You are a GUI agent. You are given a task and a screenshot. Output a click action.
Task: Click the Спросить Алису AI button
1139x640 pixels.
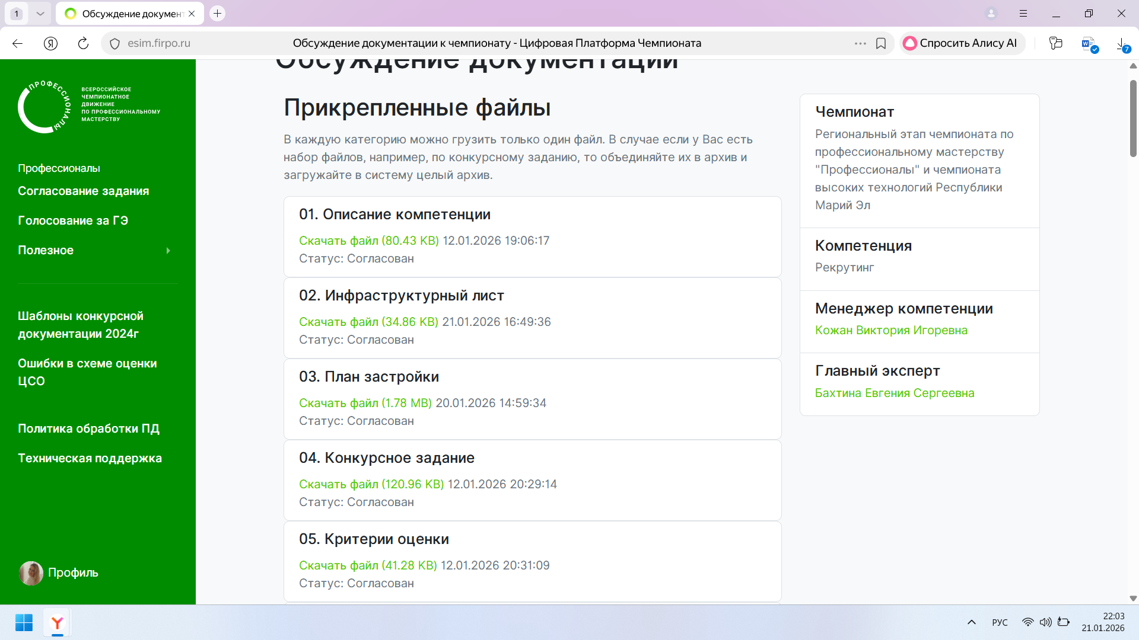point(961,43)
